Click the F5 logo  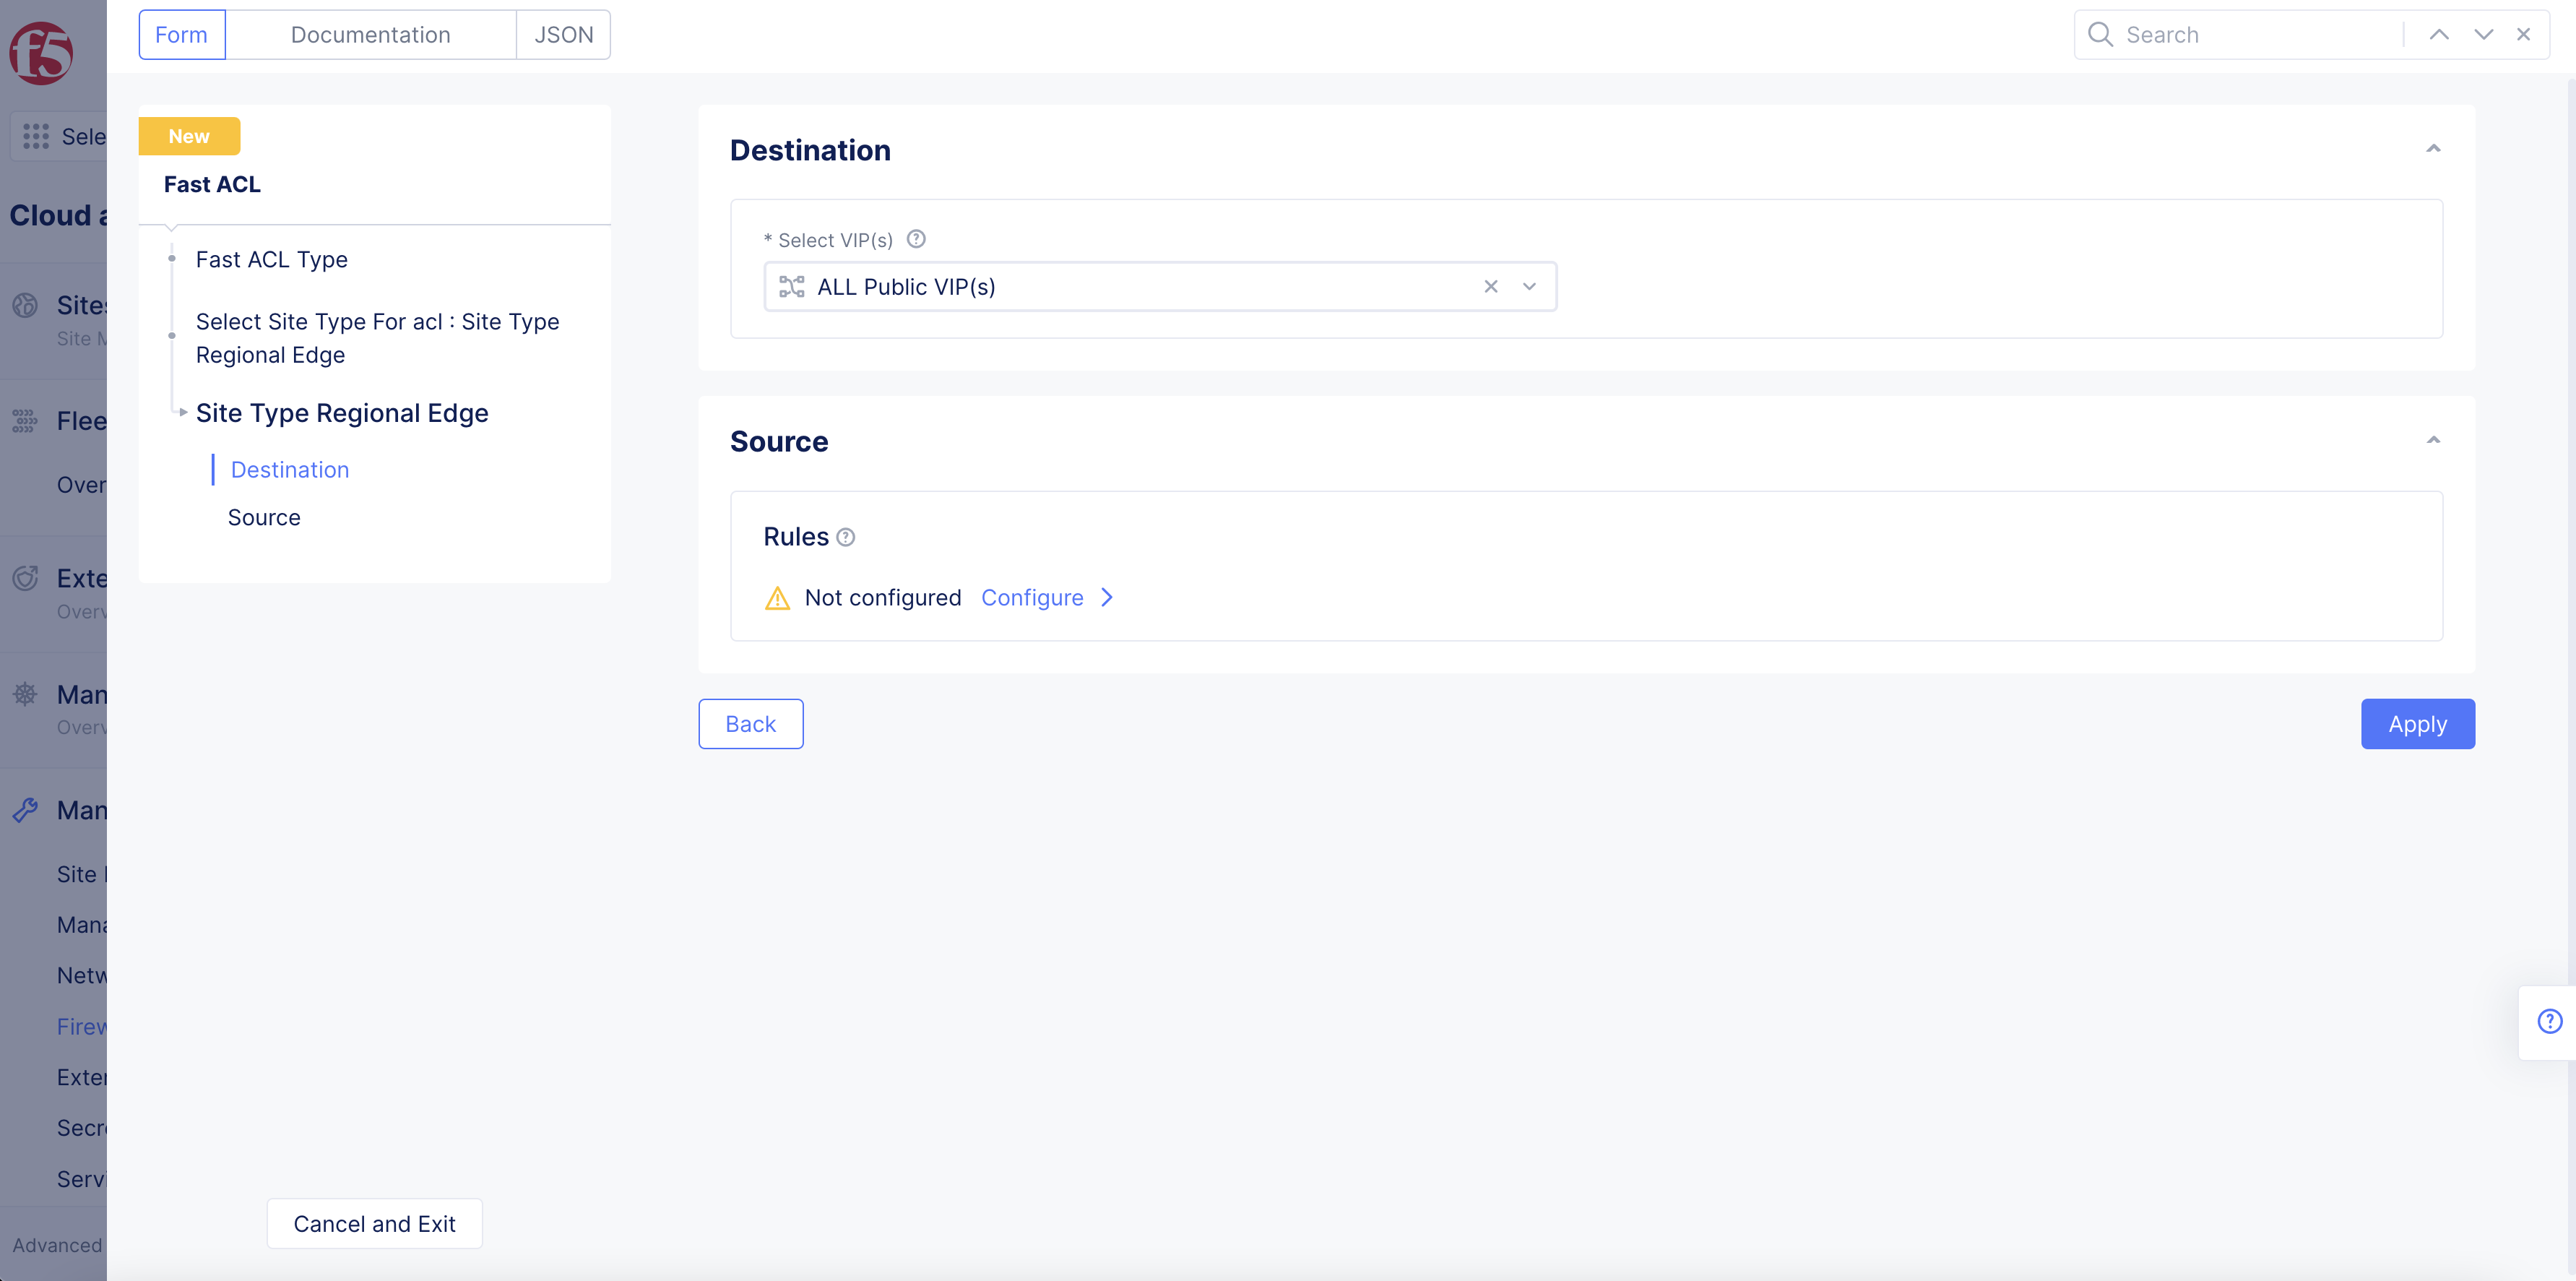pos(40,54)
